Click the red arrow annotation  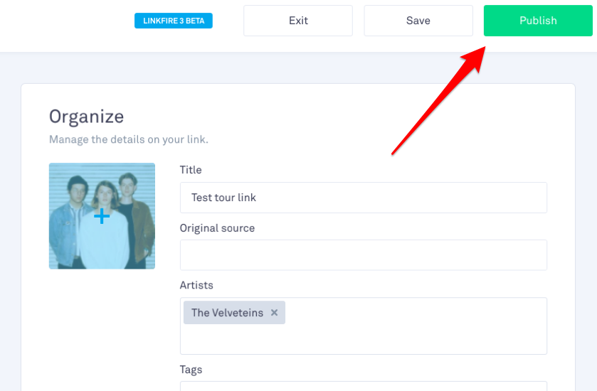[x=438, y=100]
